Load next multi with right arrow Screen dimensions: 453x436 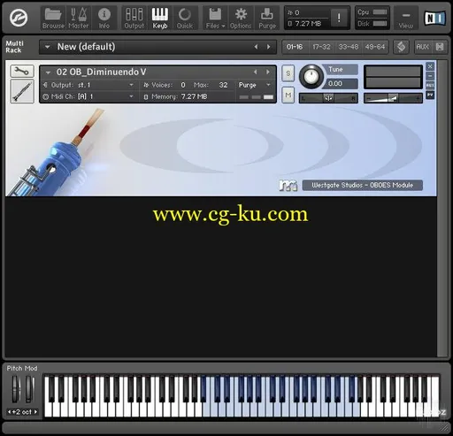(268, 47)
